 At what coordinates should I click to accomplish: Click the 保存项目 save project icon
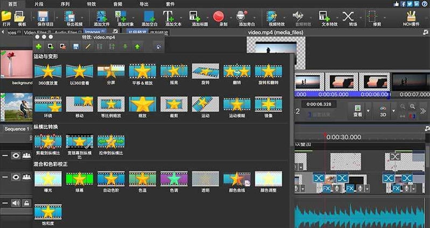(43, 16)
